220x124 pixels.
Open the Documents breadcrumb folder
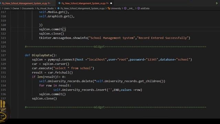tap(28, 8)
